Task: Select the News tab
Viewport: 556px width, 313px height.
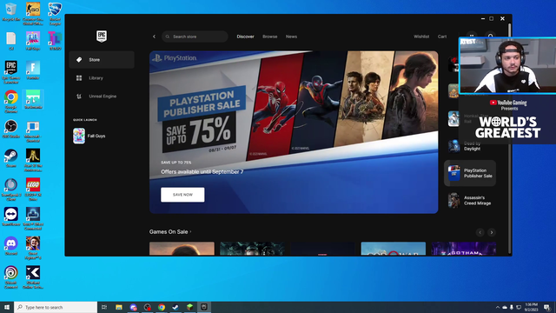Action: (292, 37)
